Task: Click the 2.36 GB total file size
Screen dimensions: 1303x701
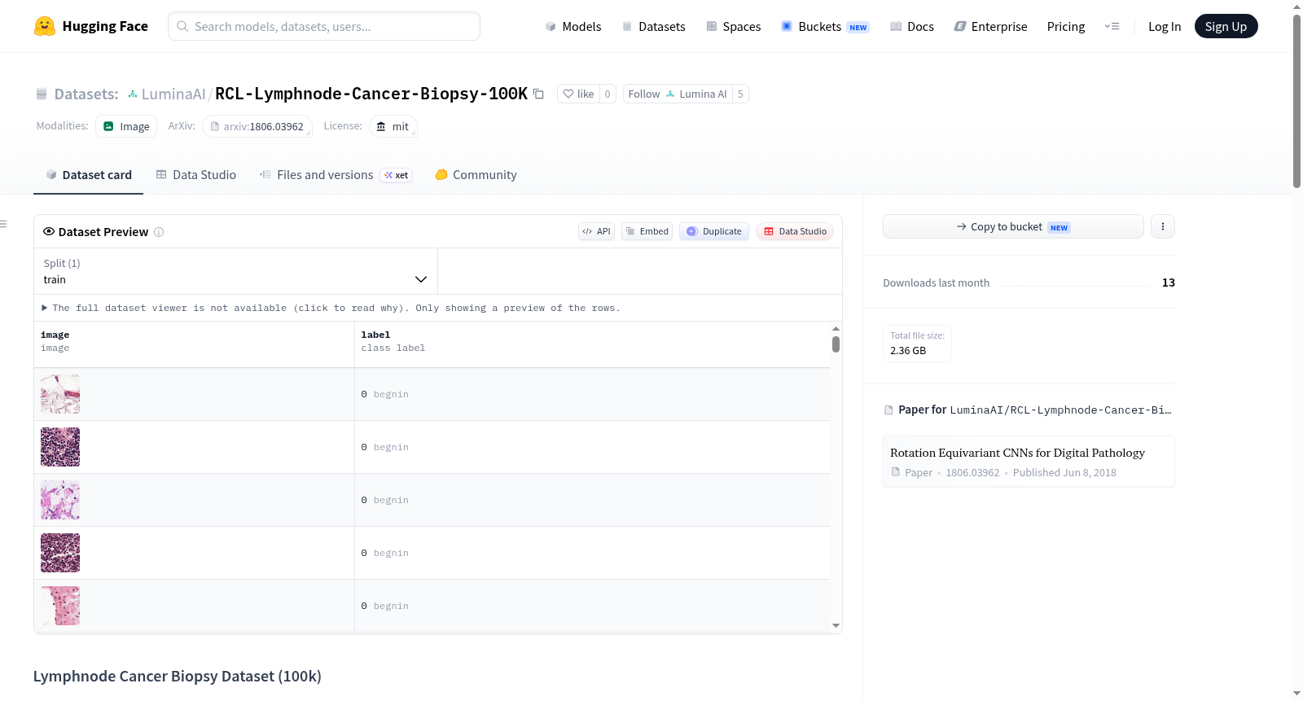Action: click(908, 351)
